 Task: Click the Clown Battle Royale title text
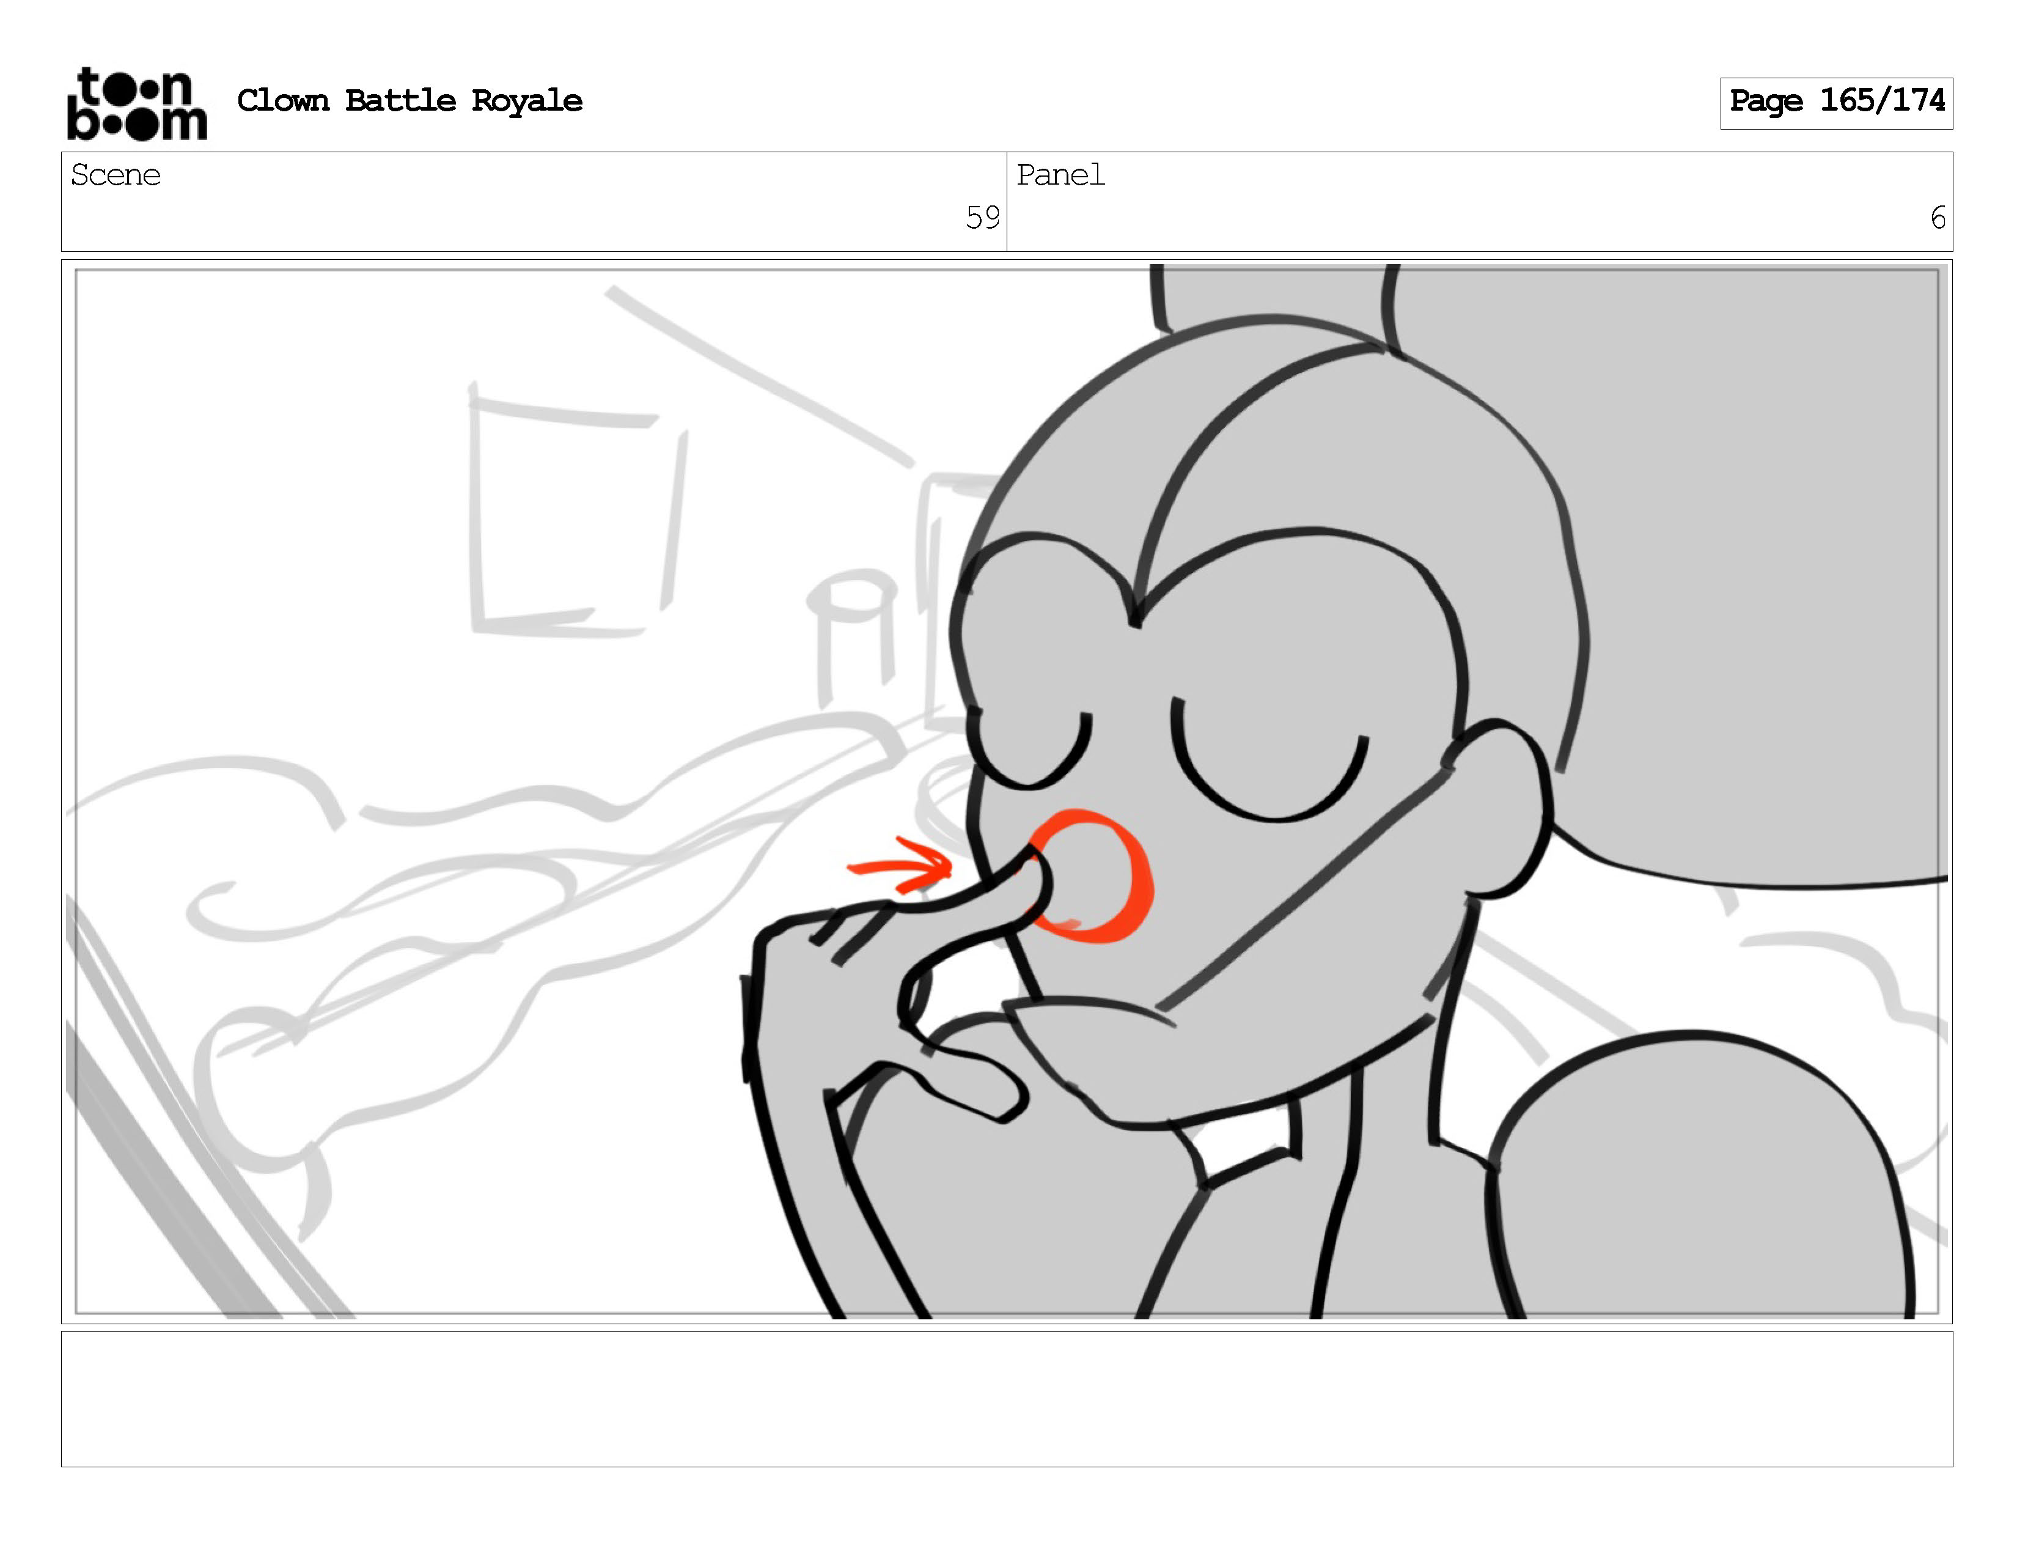pos(409,101)
